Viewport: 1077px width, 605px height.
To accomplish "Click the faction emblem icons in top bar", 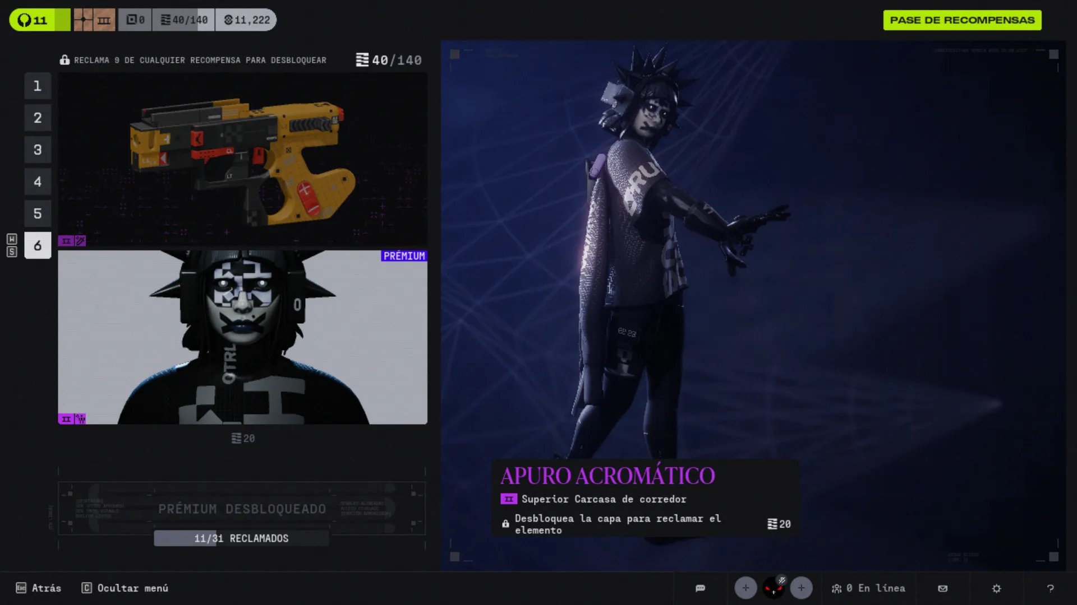I will (94, 20).
